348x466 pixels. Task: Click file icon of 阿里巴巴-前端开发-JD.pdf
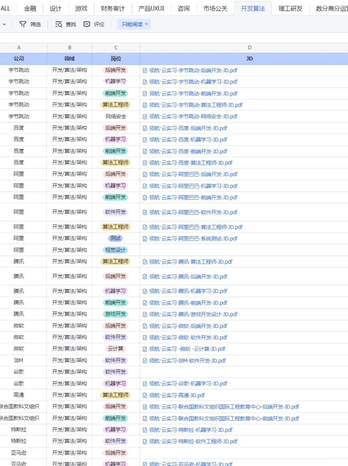[x=145, y=198]
